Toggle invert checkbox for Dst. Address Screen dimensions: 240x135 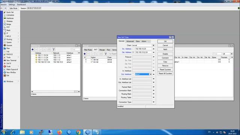(x=133, y=52)
